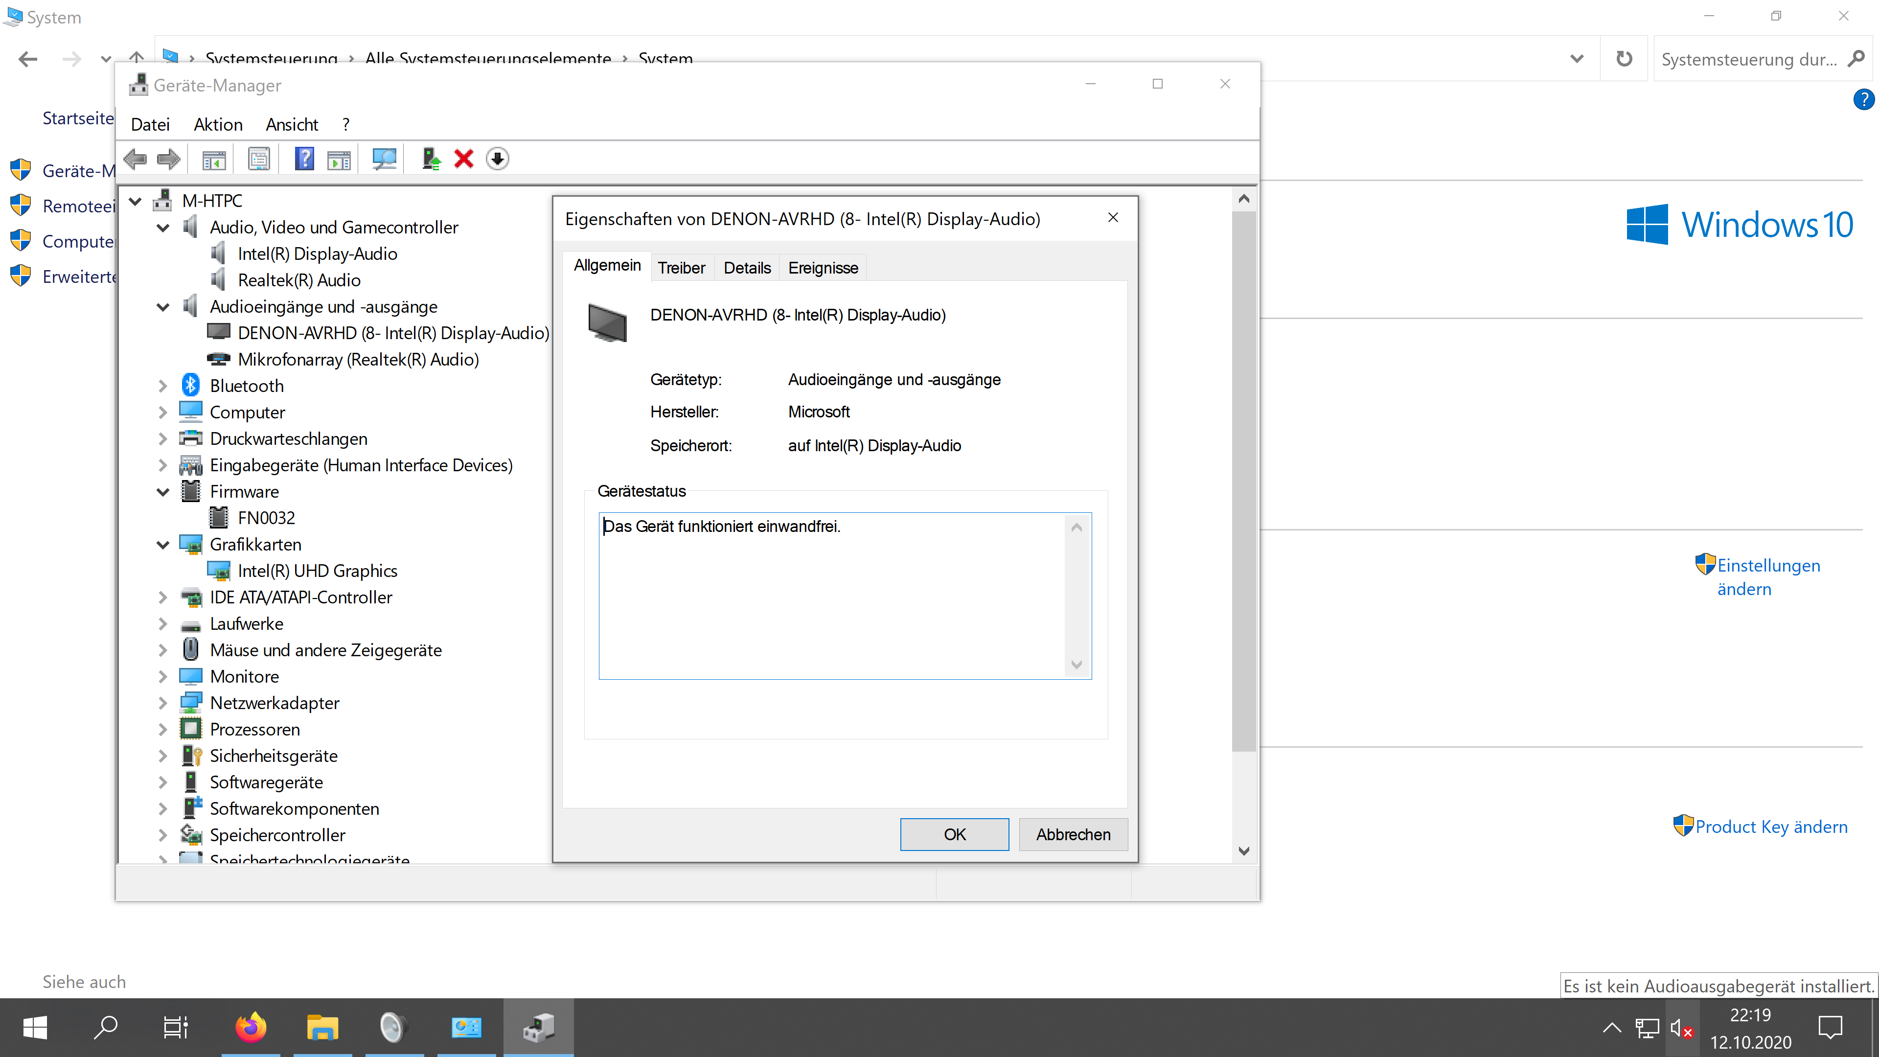Click the Abbrechen button
The height and width of the screenshot is (1057, 1879).
coord(1072,834)
